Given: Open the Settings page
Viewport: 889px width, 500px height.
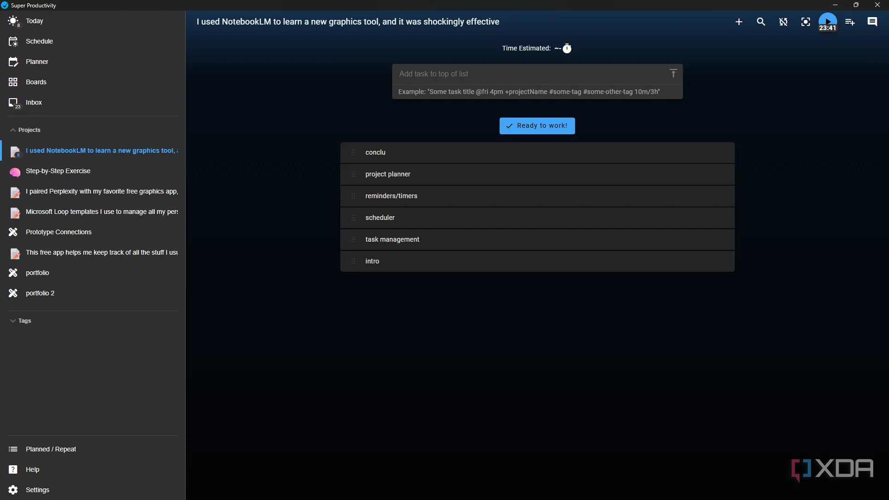Looking at the screenshot, I should tap(37, 490).
